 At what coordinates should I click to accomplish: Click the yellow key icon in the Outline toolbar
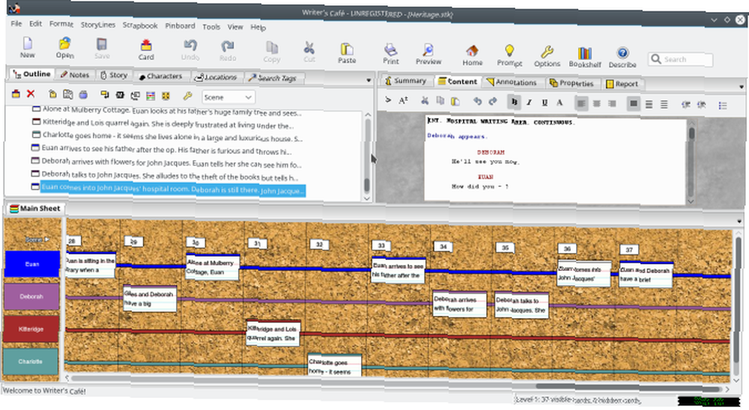(187, 96)
